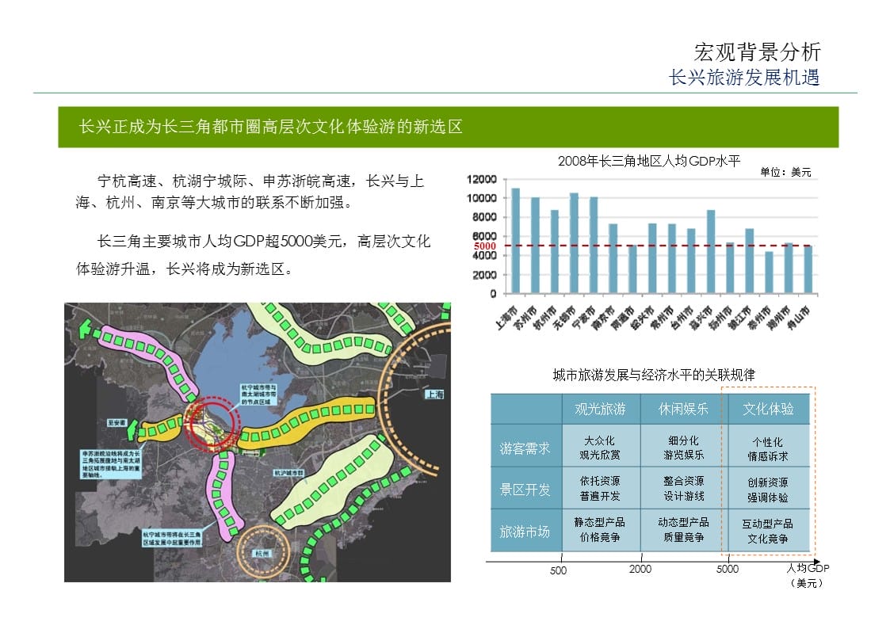Click the 旅游市场 row header

point(525,532)
